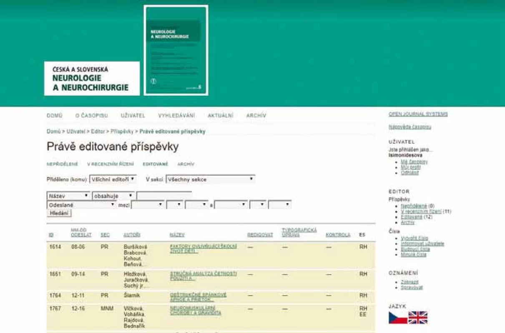Open Minulá čísla link
This screenshot has width=505, height=333.
[x=414, y=254]
